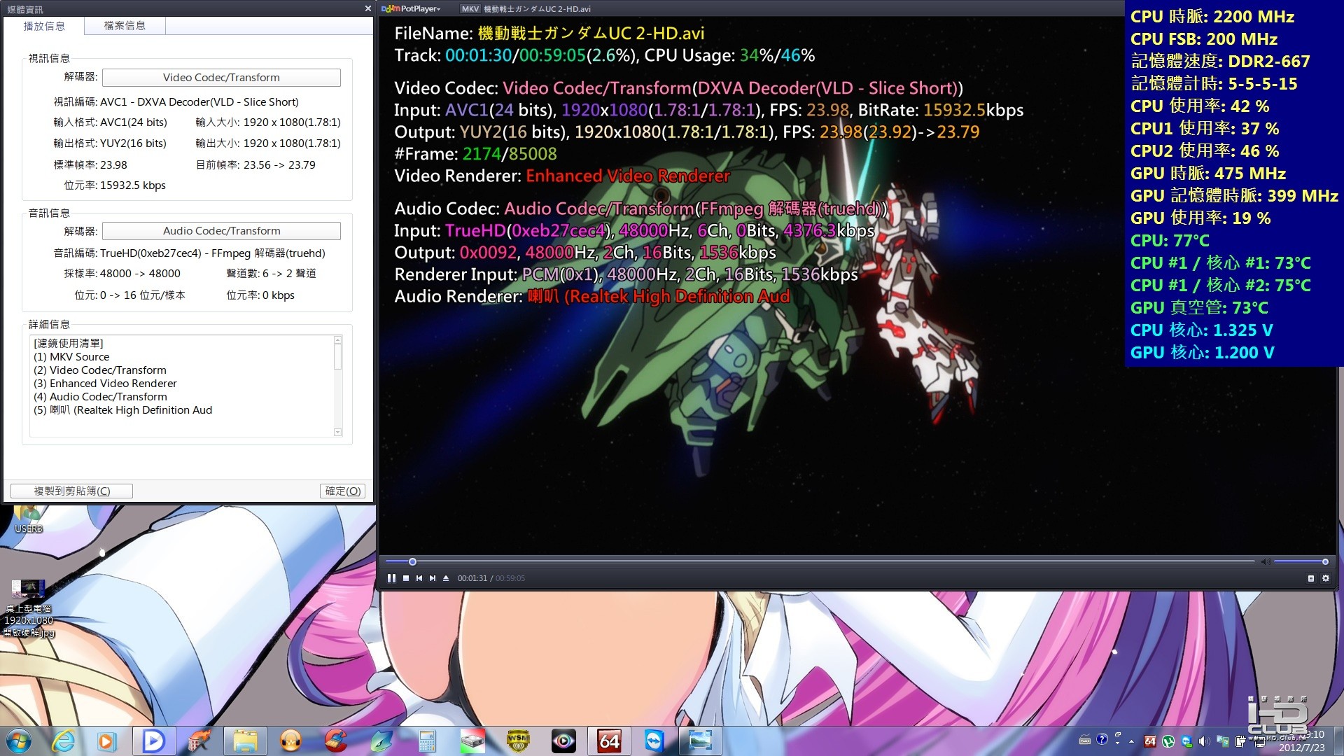Open the orange headphone audio app icon

290,741
